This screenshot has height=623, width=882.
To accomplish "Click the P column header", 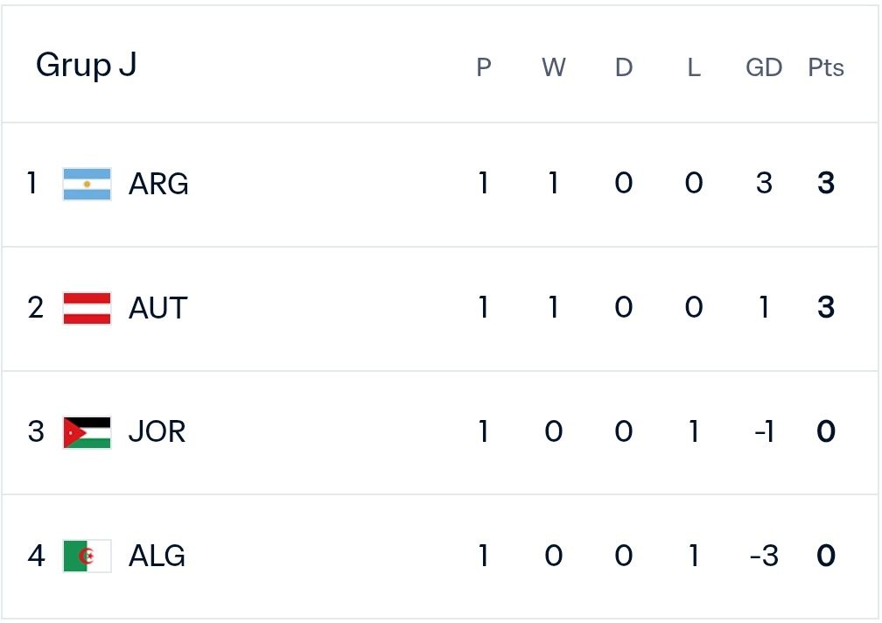I will pos(484,67).
